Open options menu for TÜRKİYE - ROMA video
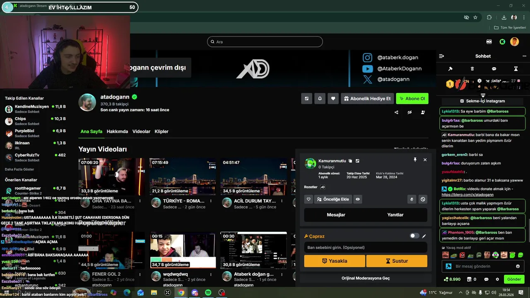Image resolution: width=530 pixels, height=298 pixels. pos(211,201)
